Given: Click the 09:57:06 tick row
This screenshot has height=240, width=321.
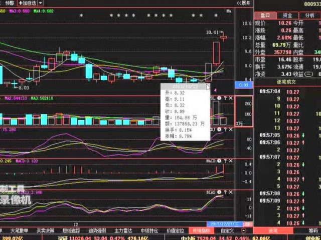Looking at the screenshot, I should (x=287, y=142).
